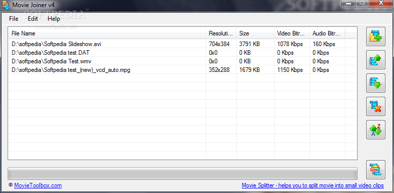Click the Audio Bitrate column header
This screenshot has width=394, height=193.
(327, 33)
